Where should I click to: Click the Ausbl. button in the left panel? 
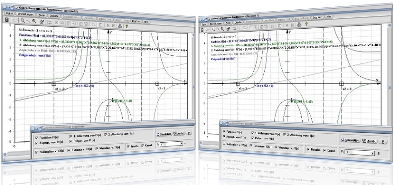(179, 134)
